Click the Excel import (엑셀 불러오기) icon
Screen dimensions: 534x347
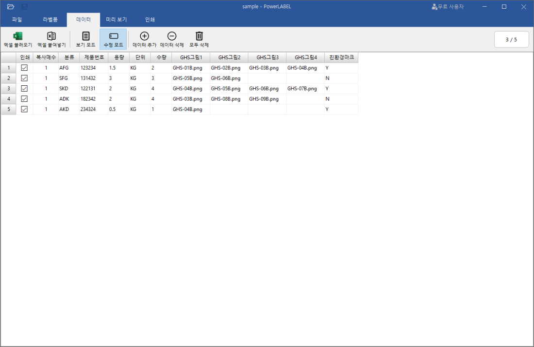(x=17, y=36)
